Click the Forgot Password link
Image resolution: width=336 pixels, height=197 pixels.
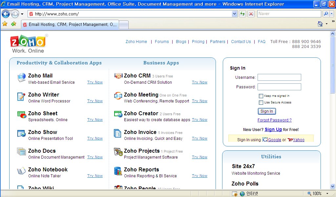(275, 120)
